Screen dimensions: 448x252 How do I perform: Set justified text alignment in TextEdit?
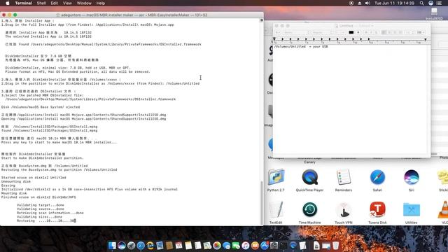tap(400, 32)
